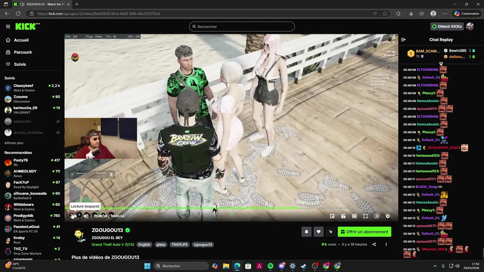Open Discord from the taskbar
This screenshot has height=272, width=484.
tap(281, 266)
